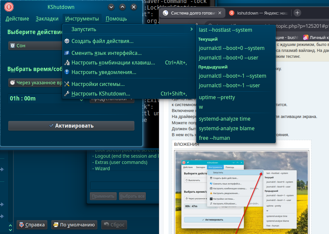Select the Запустить menu entry
Screen dimensions: 329x234
(129, 29)
